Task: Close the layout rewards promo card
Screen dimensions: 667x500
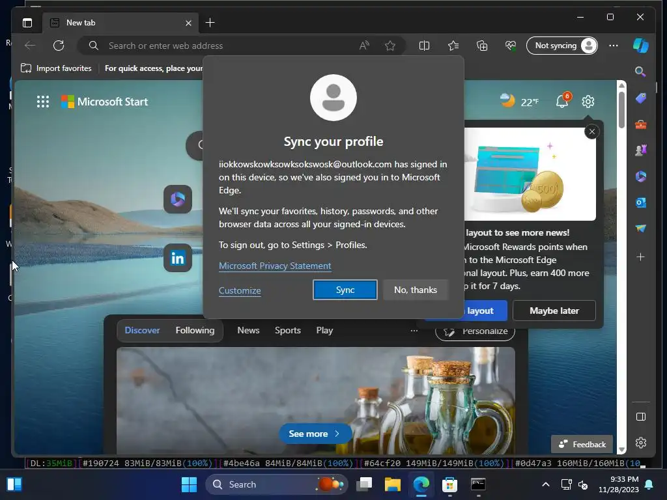Action: click(591, 132)
